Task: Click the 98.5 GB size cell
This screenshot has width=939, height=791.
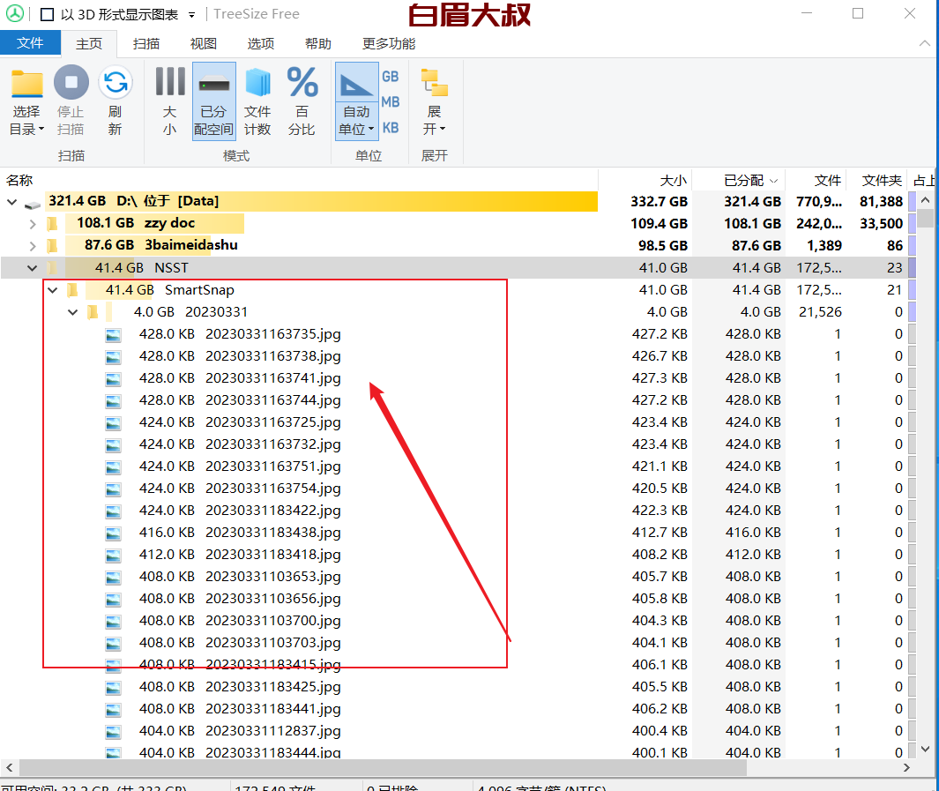Action: coord(662,245)
